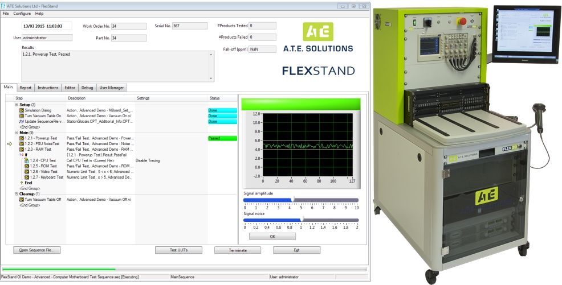Click the Done status of Simulation Dialog
Image resolution: width=562 pixels, height=285 pixels.
[x=223, y=110]
